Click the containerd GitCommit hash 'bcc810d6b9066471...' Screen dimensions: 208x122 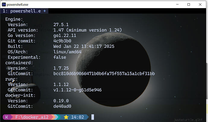click(104, 74)
